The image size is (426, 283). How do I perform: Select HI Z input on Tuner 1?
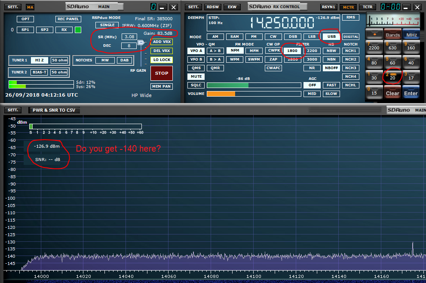coord(39,60)
